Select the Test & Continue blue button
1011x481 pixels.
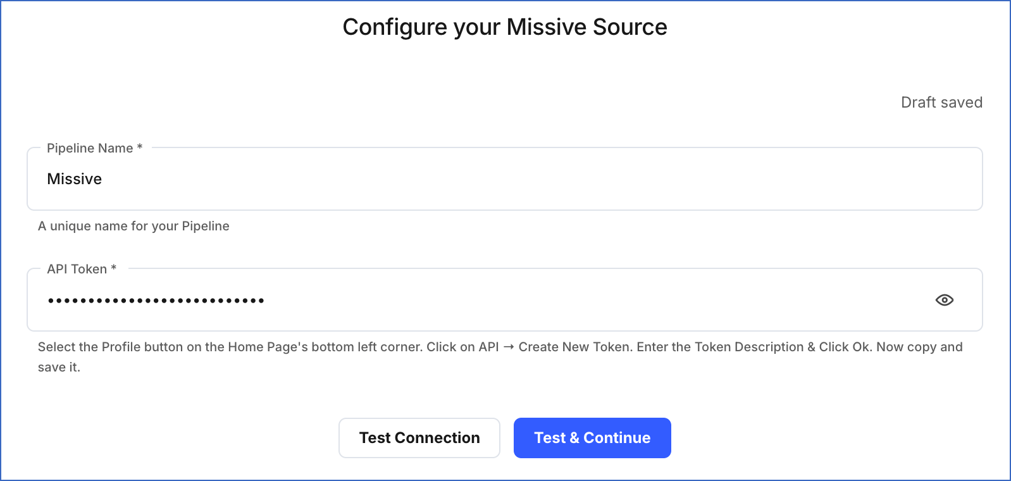click(x=592, y=437)
